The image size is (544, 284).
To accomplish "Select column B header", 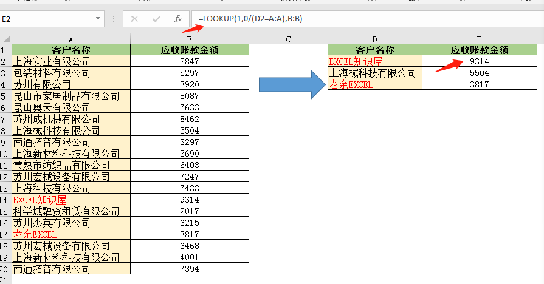I will (x=190, y=39).
